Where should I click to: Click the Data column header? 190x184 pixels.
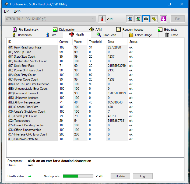click(x=117, y=42)
